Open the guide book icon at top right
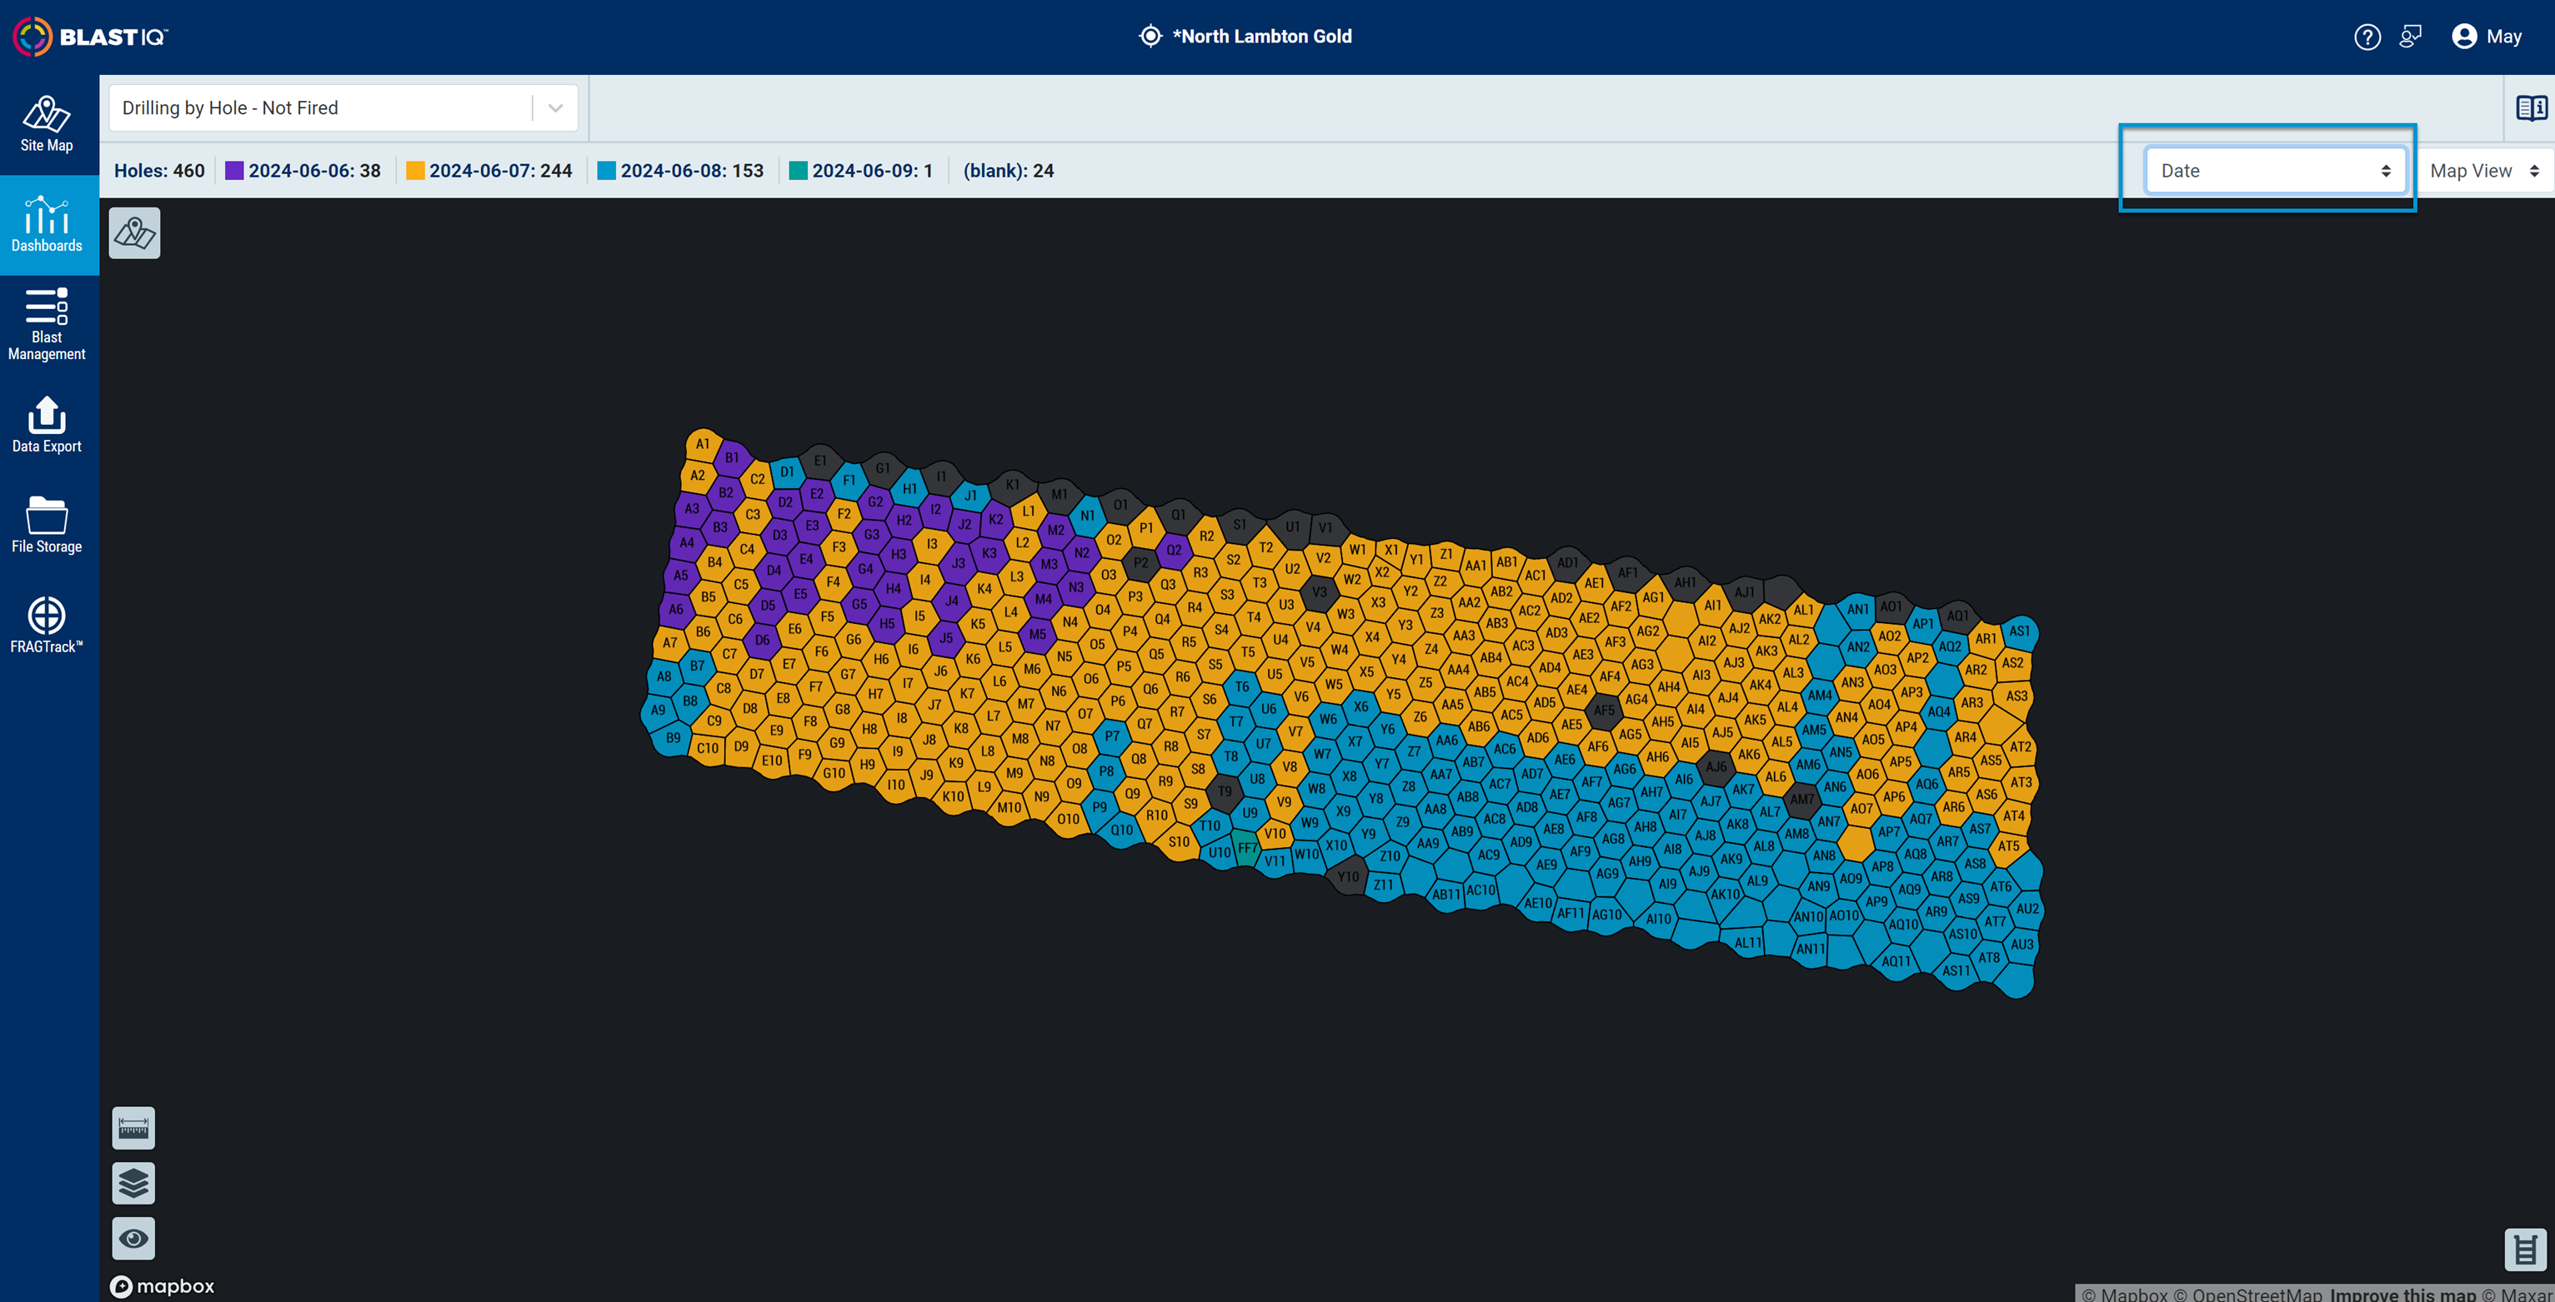This screenshot has height=1302, width=2555. pyautogui.click(x=2531, y=108)
